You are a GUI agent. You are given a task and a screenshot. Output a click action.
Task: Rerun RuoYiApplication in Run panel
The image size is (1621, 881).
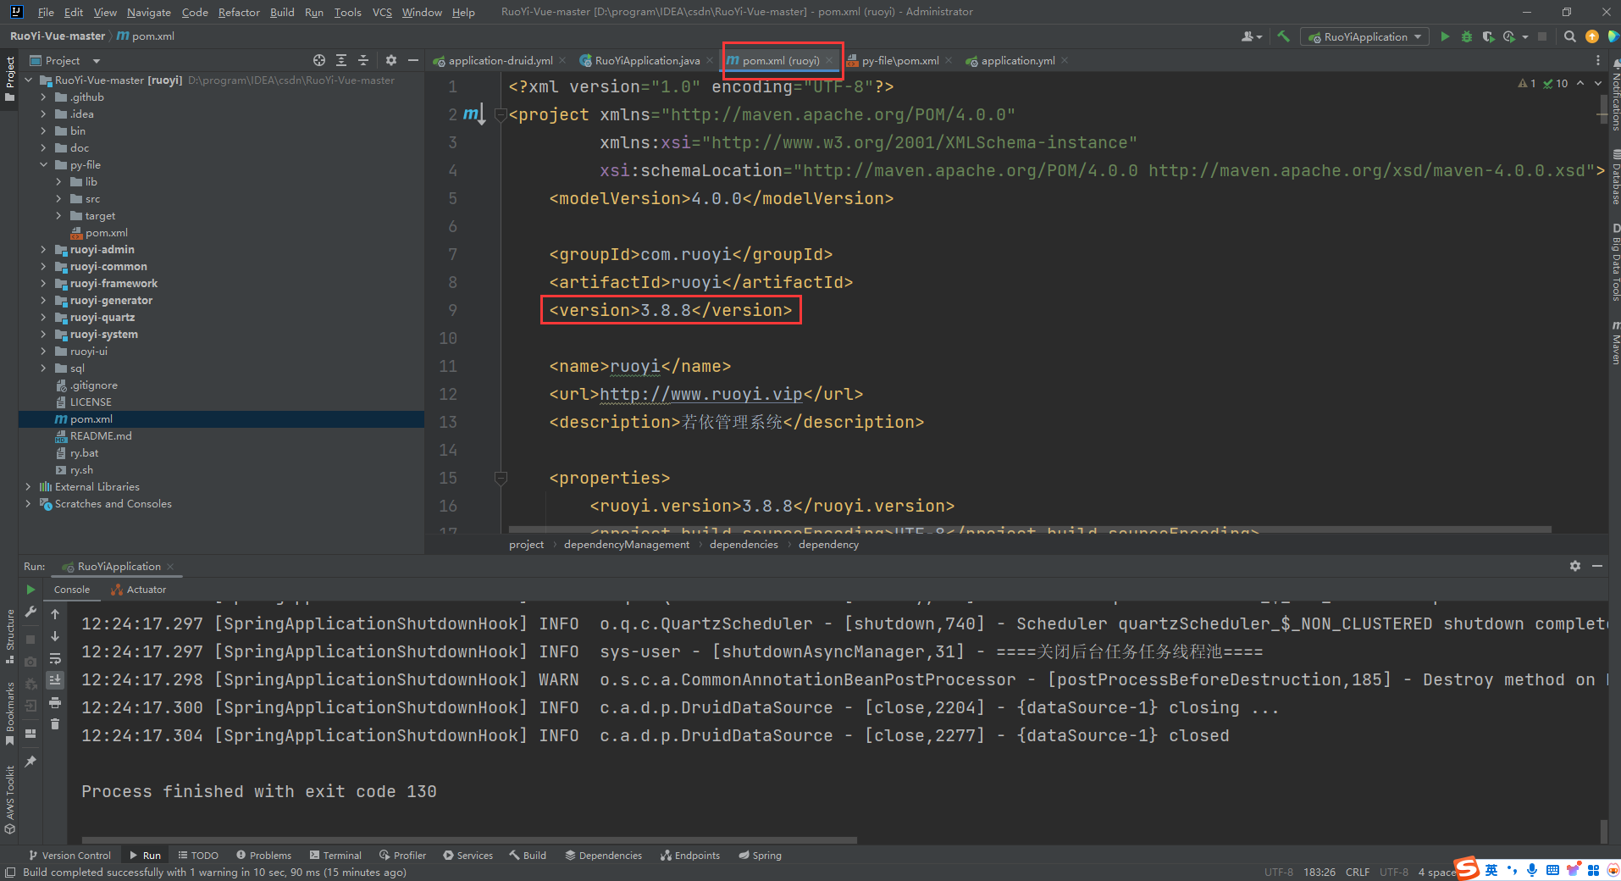point(30,590)
